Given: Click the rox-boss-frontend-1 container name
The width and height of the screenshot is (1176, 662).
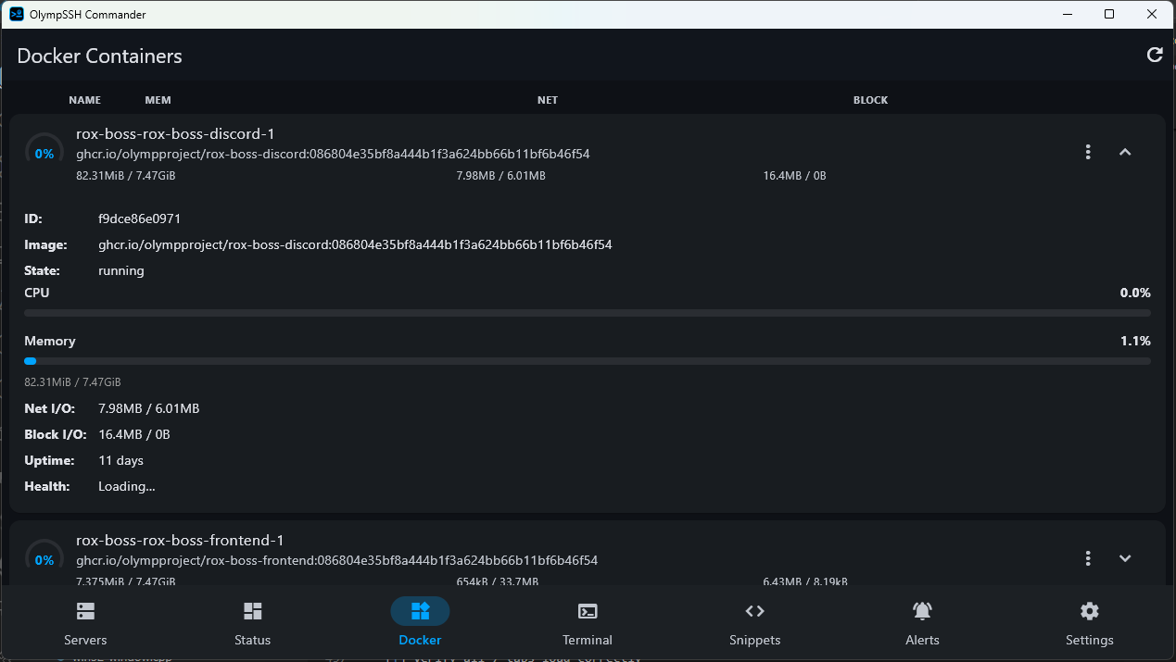Looking at the screenshot, I should click(x=180, y=541).
